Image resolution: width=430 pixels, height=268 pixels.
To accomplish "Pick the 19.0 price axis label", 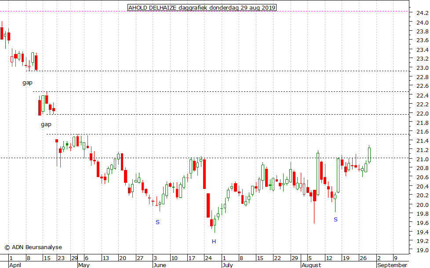I will 423,250.
